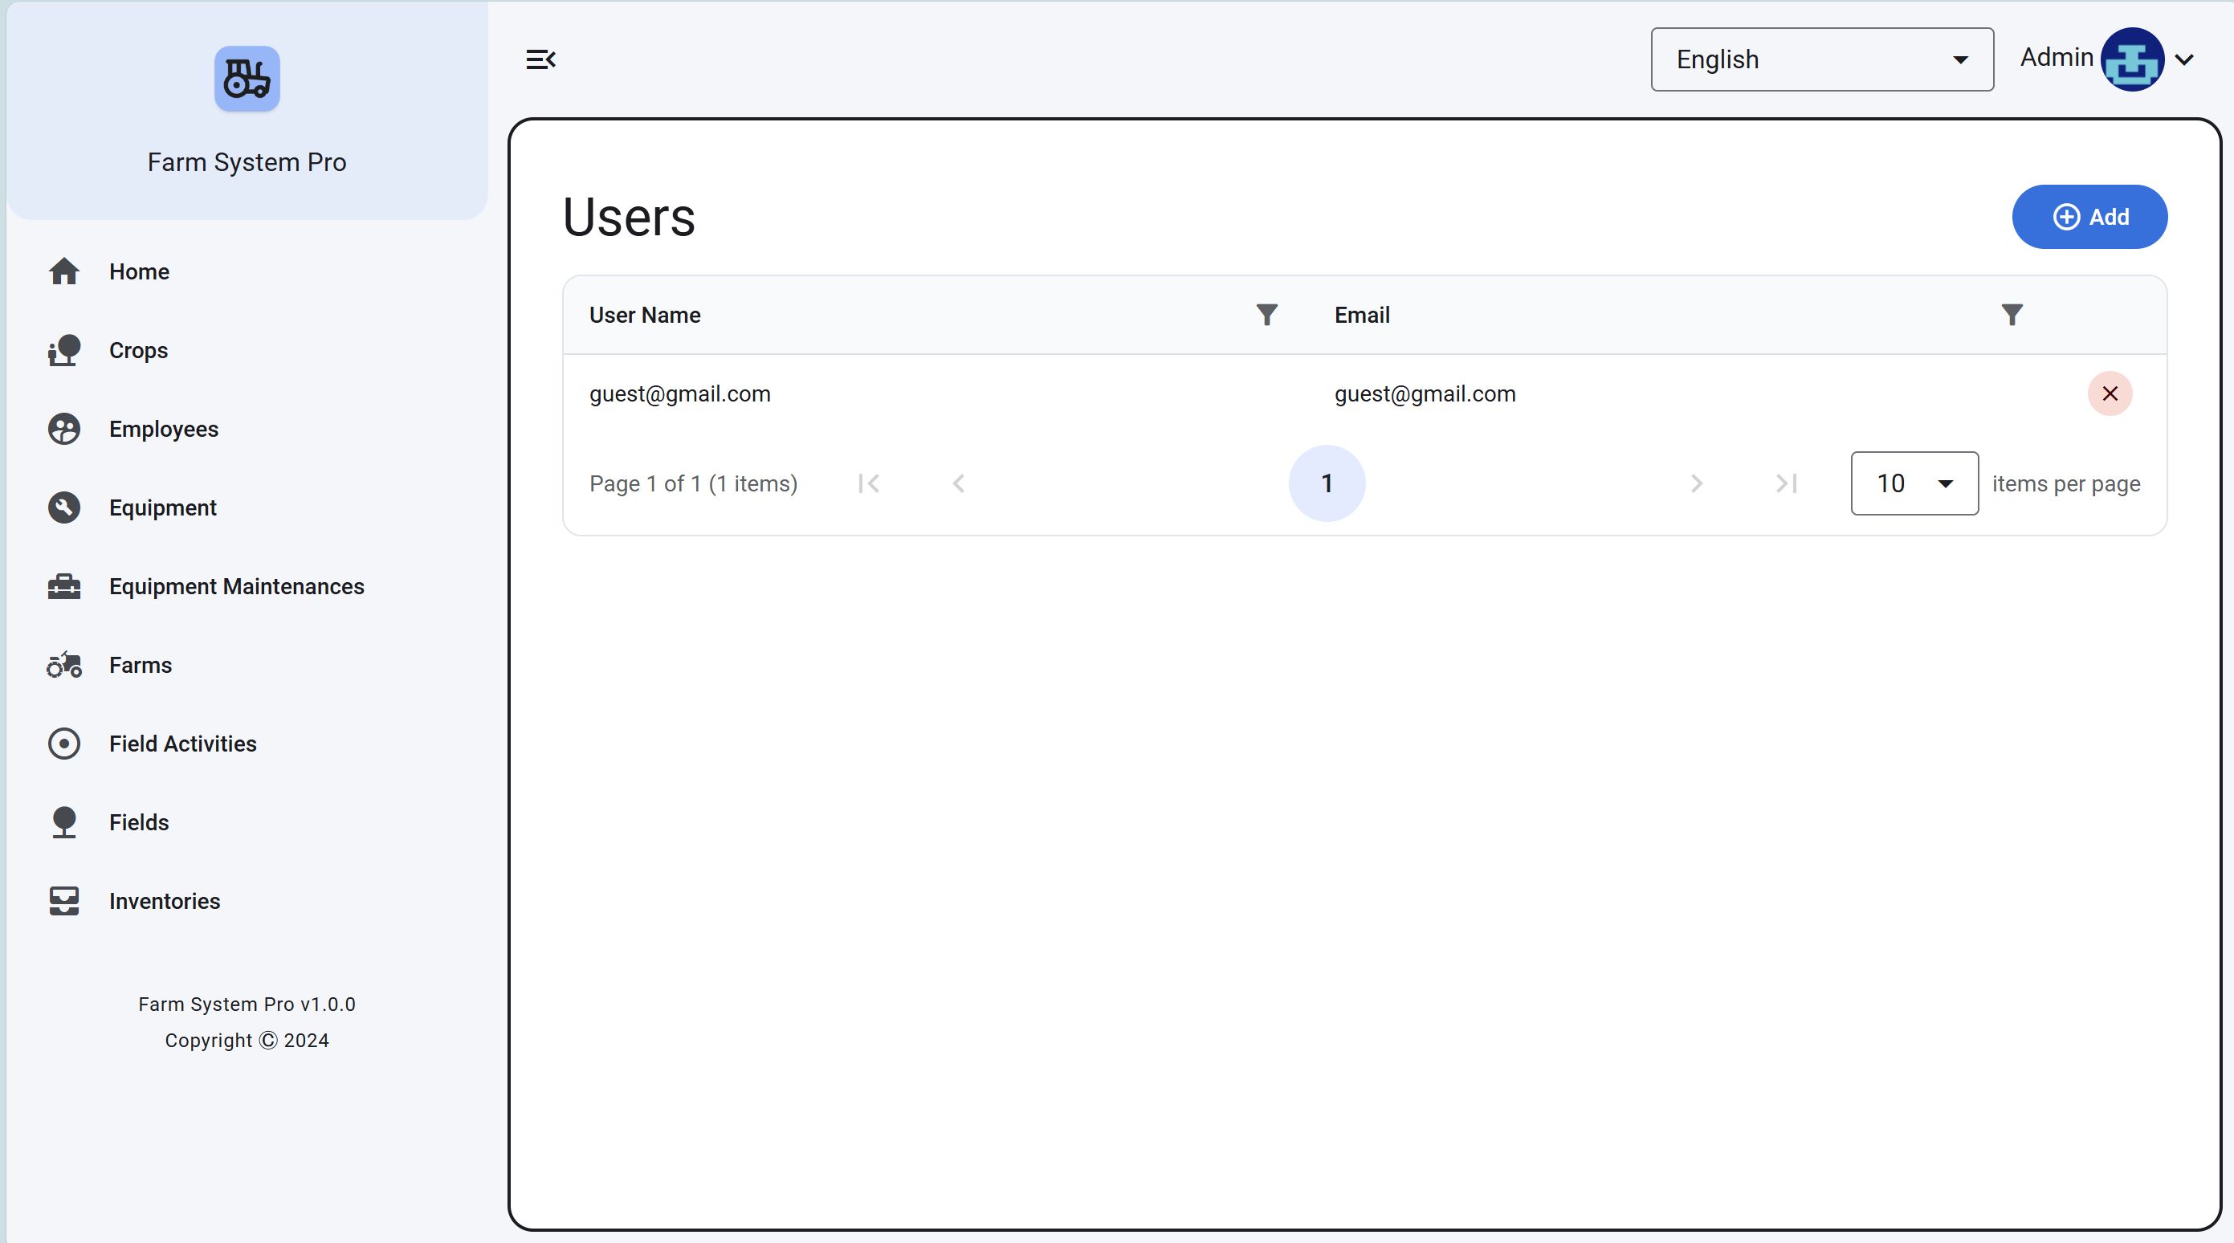Delete user guest@gmail.com with the X icon

tap(2109, 393)
